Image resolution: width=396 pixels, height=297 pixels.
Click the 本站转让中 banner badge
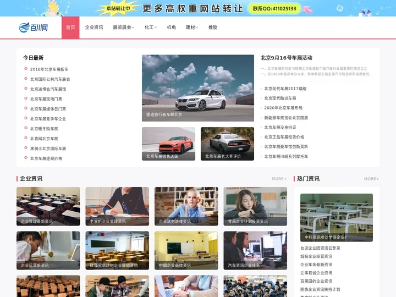(x=118, y=9)
